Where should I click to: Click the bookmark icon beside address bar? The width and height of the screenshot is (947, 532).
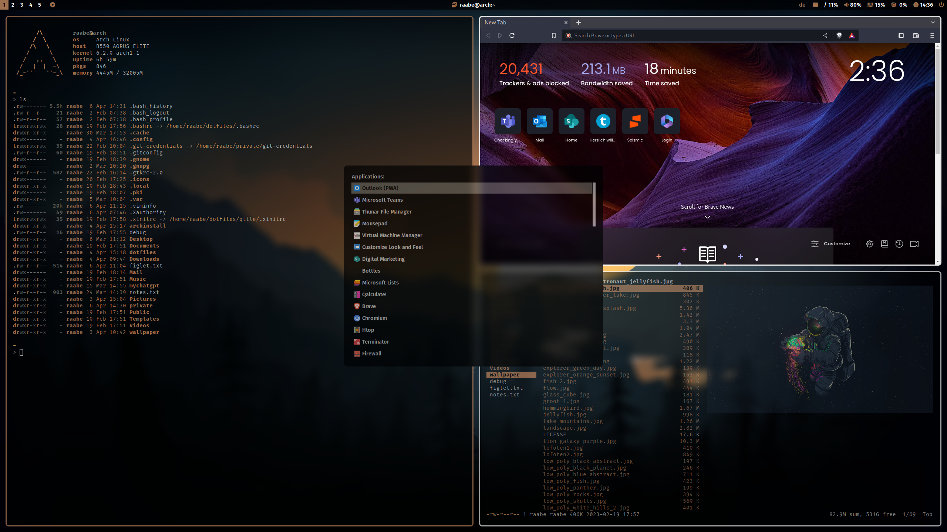553,35
